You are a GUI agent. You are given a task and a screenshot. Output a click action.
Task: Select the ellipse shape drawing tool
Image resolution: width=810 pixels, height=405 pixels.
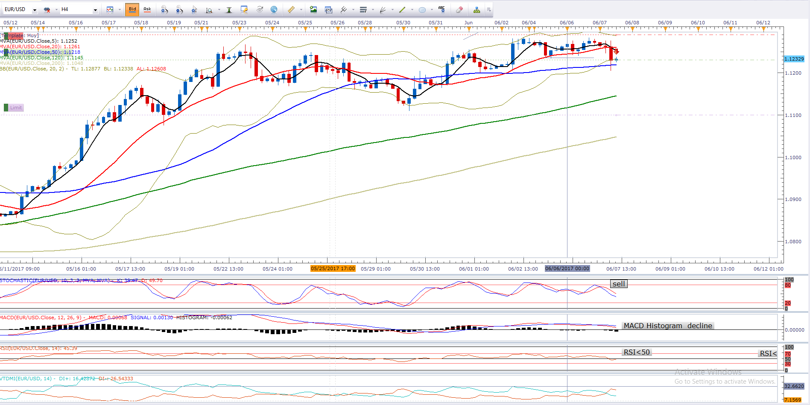422,9
